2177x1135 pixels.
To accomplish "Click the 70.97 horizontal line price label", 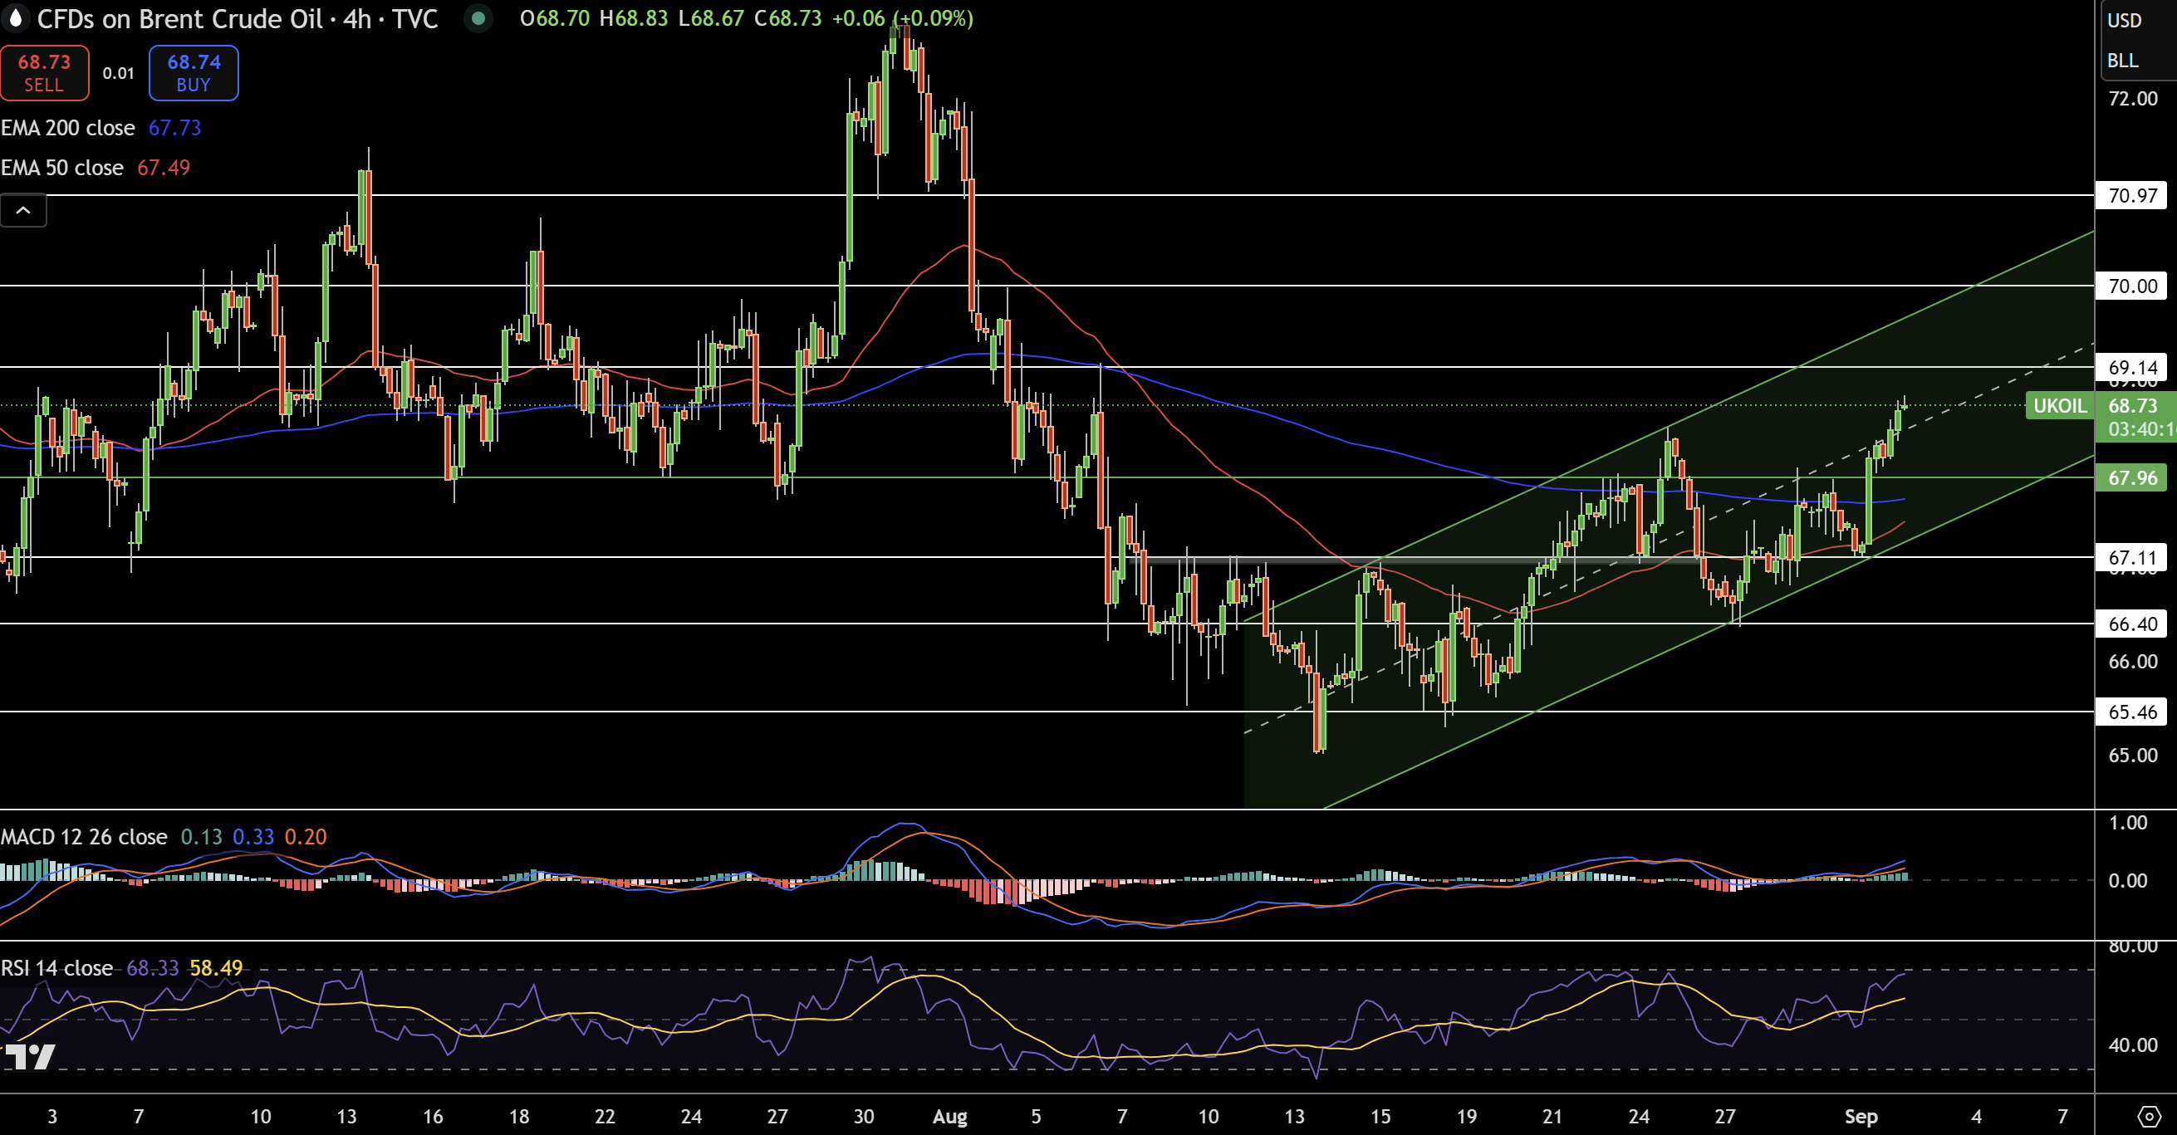I will (x=2132, y=195).
